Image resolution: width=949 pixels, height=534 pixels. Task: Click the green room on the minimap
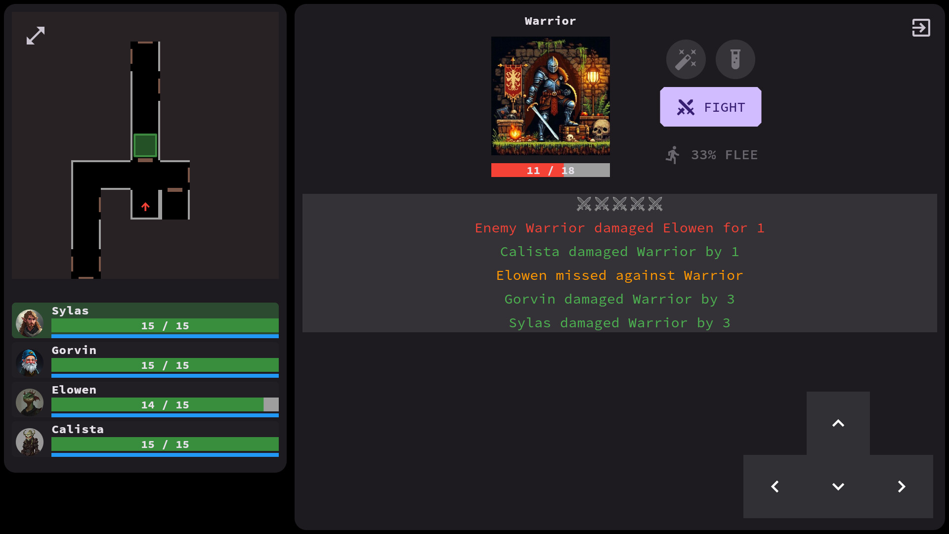coord(145,145)
